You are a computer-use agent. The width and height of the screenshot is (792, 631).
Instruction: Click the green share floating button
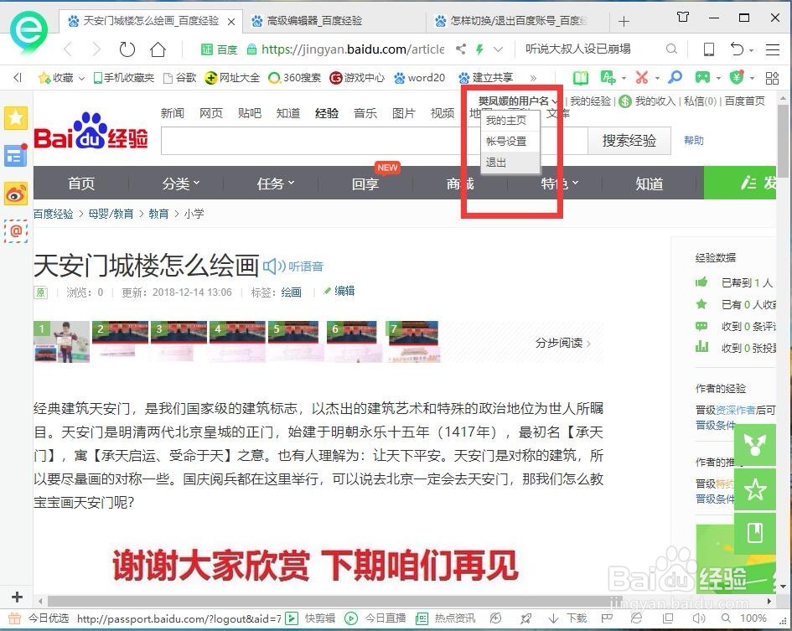coord(754,445)
